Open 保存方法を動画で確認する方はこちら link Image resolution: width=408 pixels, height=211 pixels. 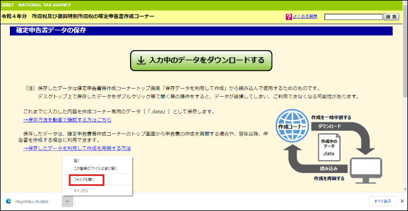click(68, 120)
